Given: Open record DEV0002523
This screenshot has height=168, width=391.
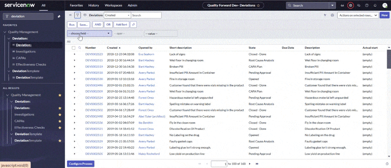Looking at the screenshot, I should (94, 54).
